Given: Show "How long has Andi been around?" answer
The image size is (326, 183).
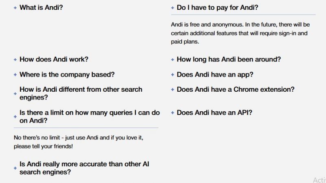Looking at the screenshot, I should point(229,59).
